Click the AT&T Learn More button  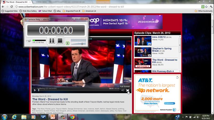tap(170, 103)
